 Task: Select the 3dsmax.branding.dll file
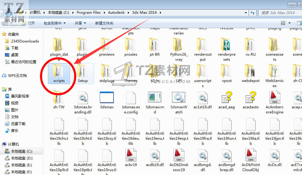(x=83, y=103)
